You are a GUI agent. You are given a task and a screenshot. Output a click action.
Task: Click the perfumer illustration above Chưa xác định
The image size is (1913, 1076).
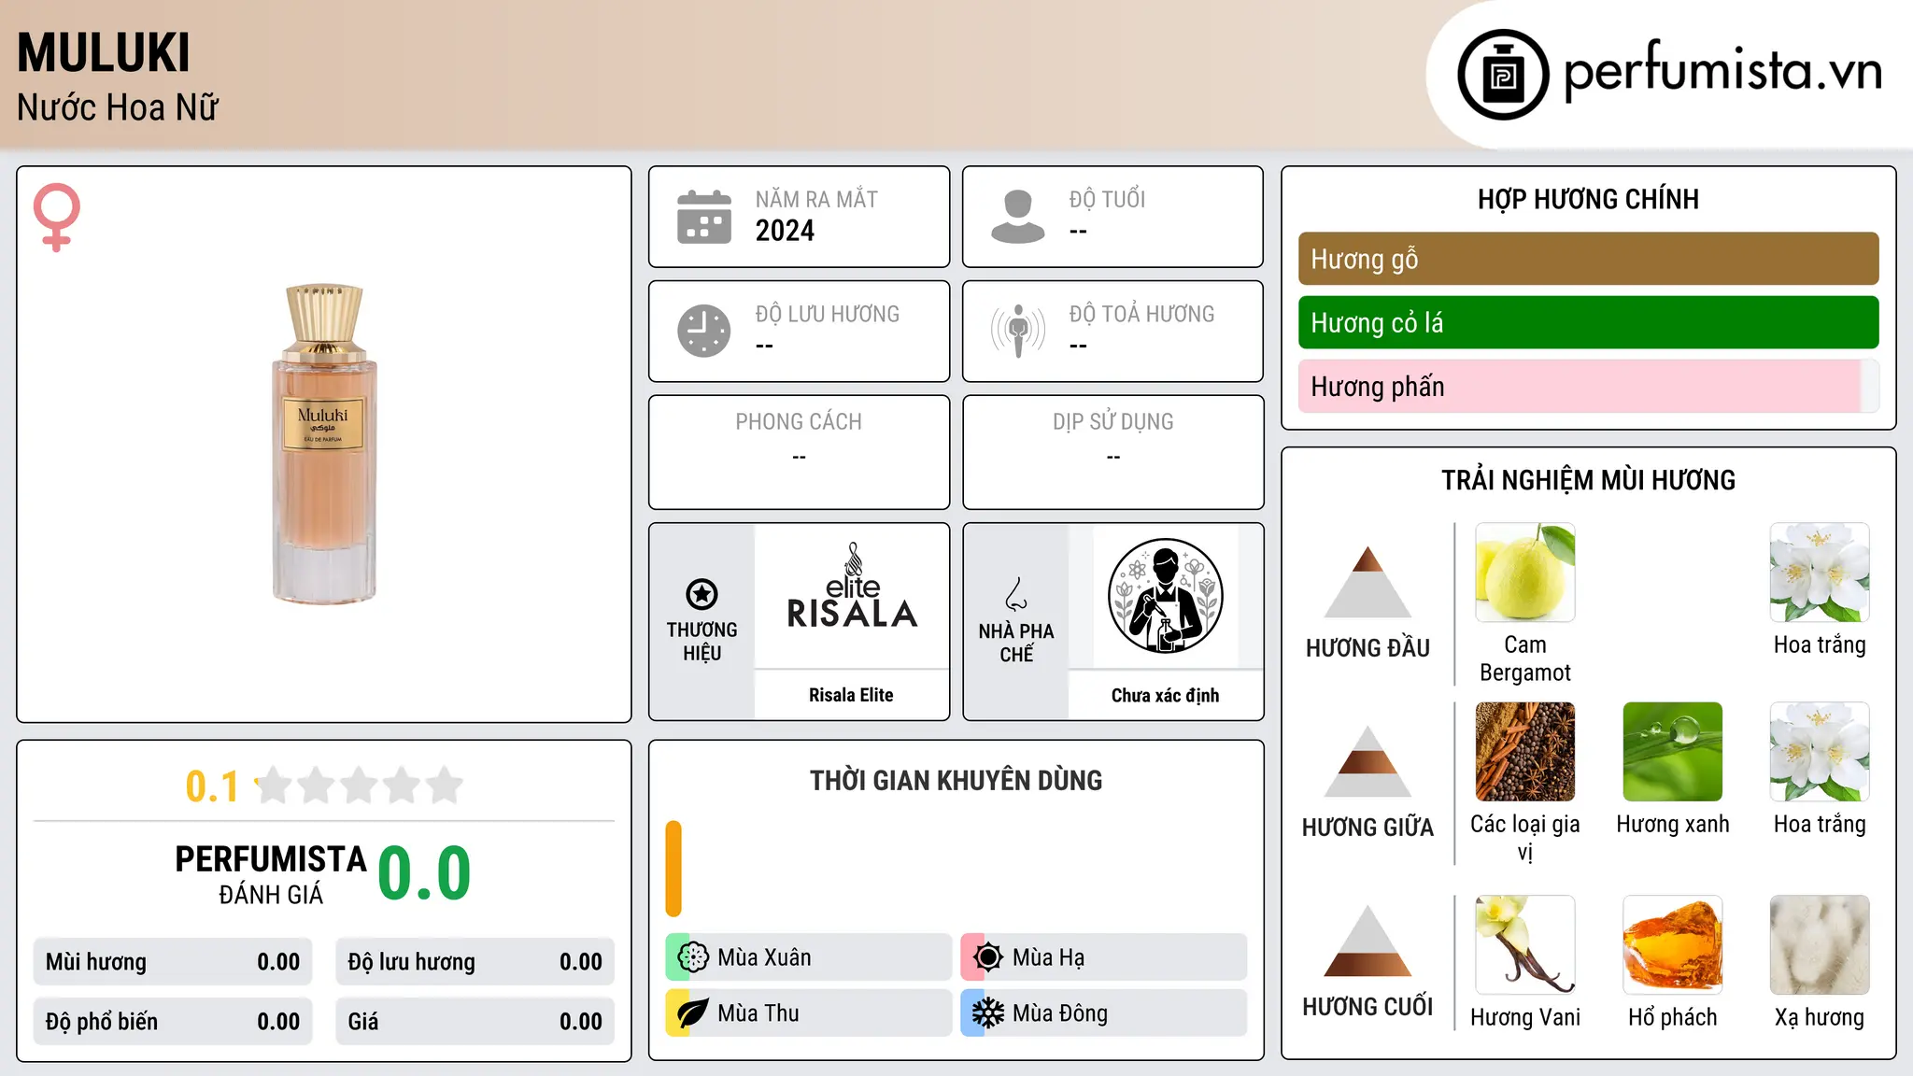coord(1165,596)
